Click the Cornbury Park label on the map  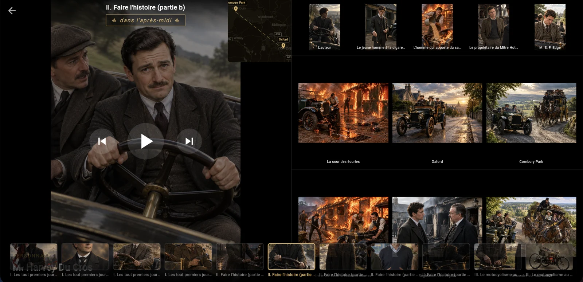(237, 3)
